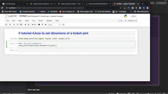Open the browser profile avatar R

(x=144, y=8)
